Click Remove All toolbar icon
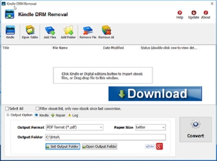 coord(106,32)
